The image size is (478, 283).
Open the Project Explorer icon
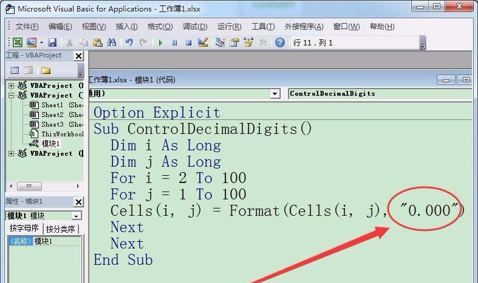220,42
